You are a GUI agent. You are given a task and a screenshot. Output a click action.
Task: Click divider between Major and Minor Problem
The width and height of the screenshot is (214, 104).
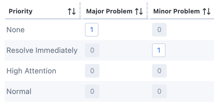[x=147, y=10]
